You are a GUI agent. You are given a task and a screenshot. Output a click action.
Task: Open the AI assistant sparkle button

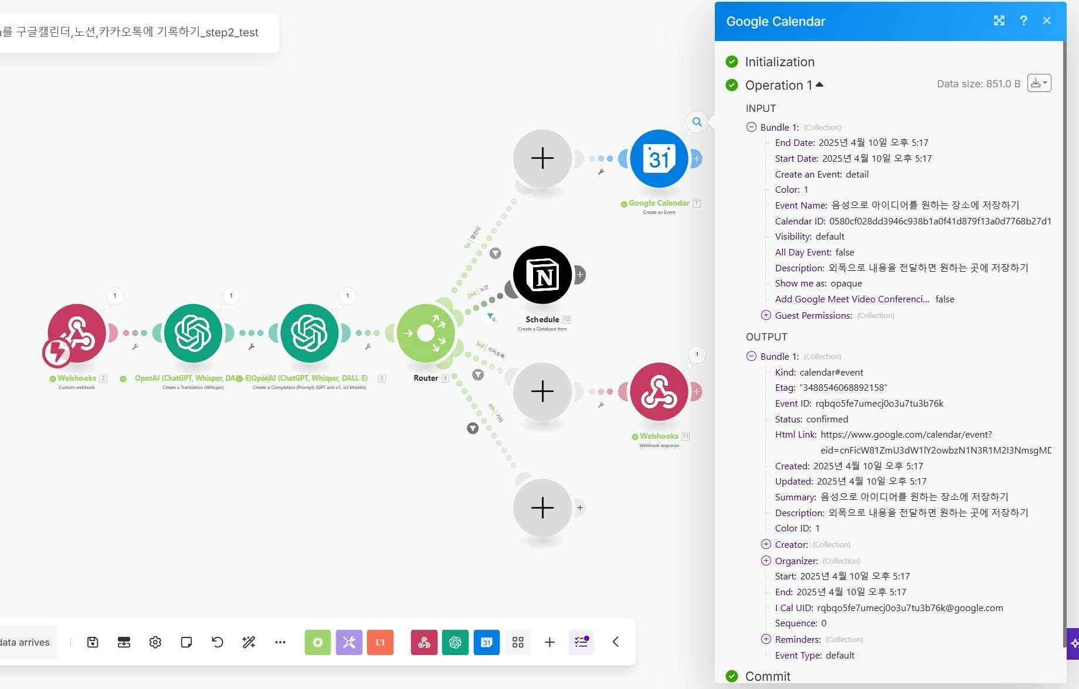coord(1073,643)
